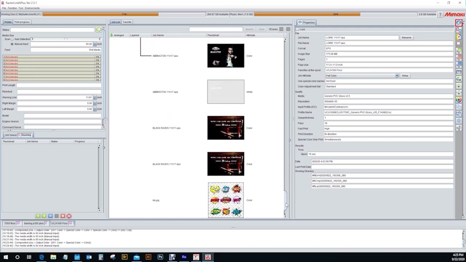Image resolution: width=466 pixels, height=262 pixels.
Task: Adjust the Warning Line spinner arrows
Action: 95,98
